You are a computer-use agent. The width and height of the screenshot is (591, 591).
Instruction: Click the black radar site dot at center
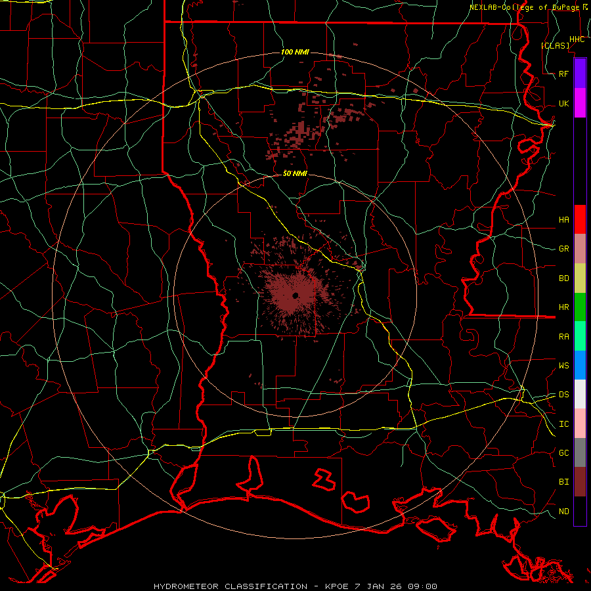(x=295, y=295)
